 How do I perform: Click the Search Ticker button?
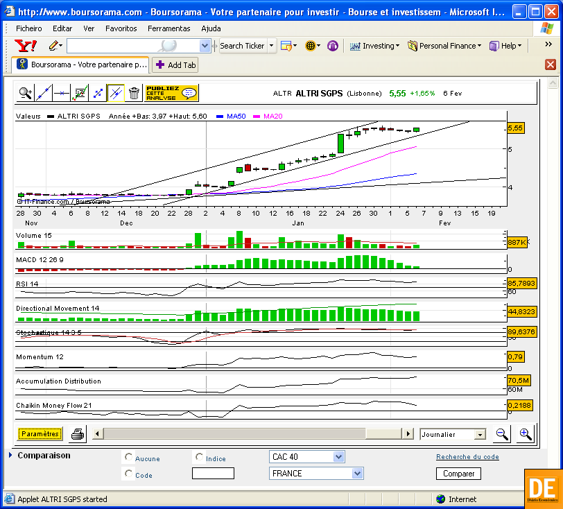tap(243, 46)
